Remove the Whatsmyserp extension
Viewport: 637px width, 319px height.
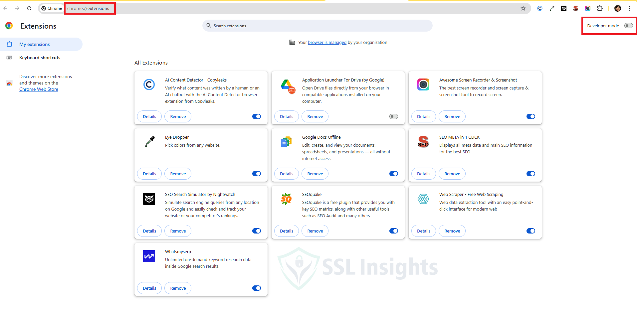pyautogui.click(x=178, y=288)
